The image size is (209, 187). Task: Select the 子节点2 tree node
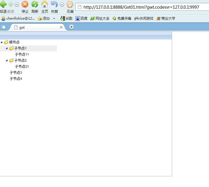pos(20,60)
